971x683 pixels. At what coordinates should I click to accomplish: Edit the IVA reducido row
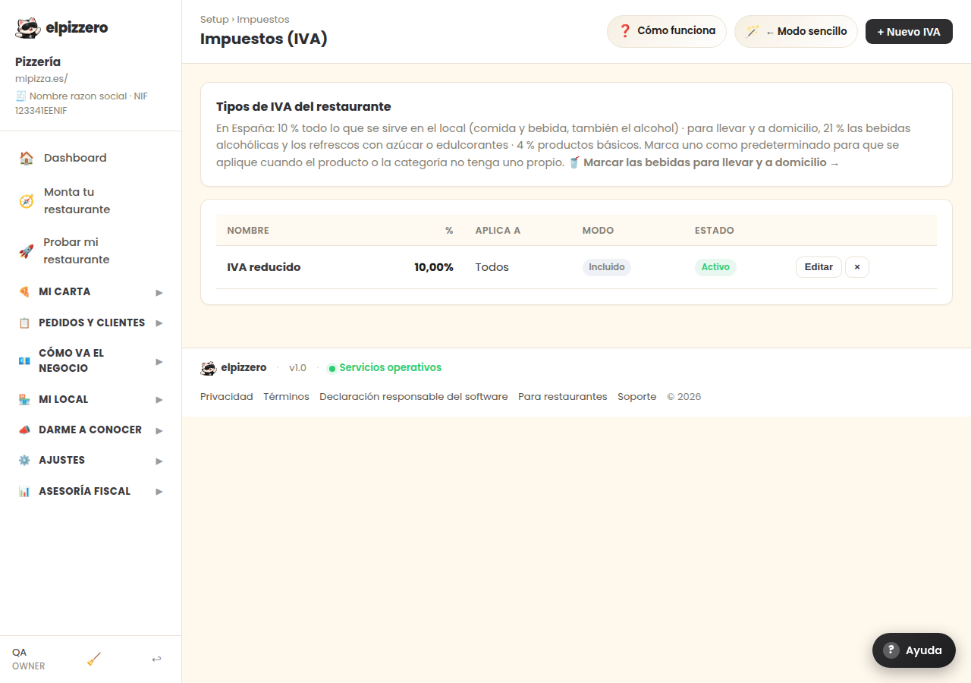pos(819,267)
